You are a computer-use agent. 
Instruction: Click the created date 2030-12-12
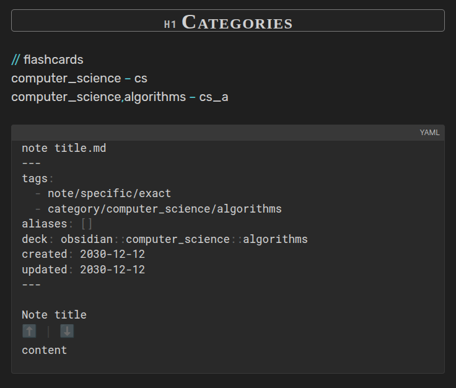(x=112, y=254)
